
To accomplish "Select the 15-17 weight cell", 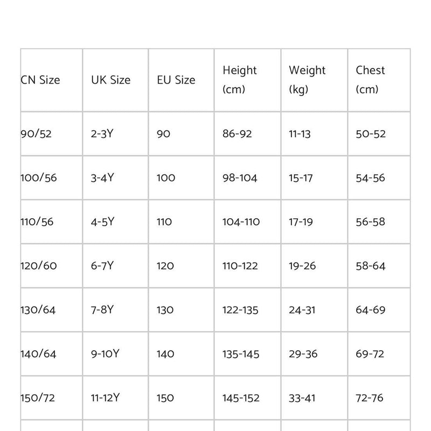I will pyautogui.click(x=301, y=178).
